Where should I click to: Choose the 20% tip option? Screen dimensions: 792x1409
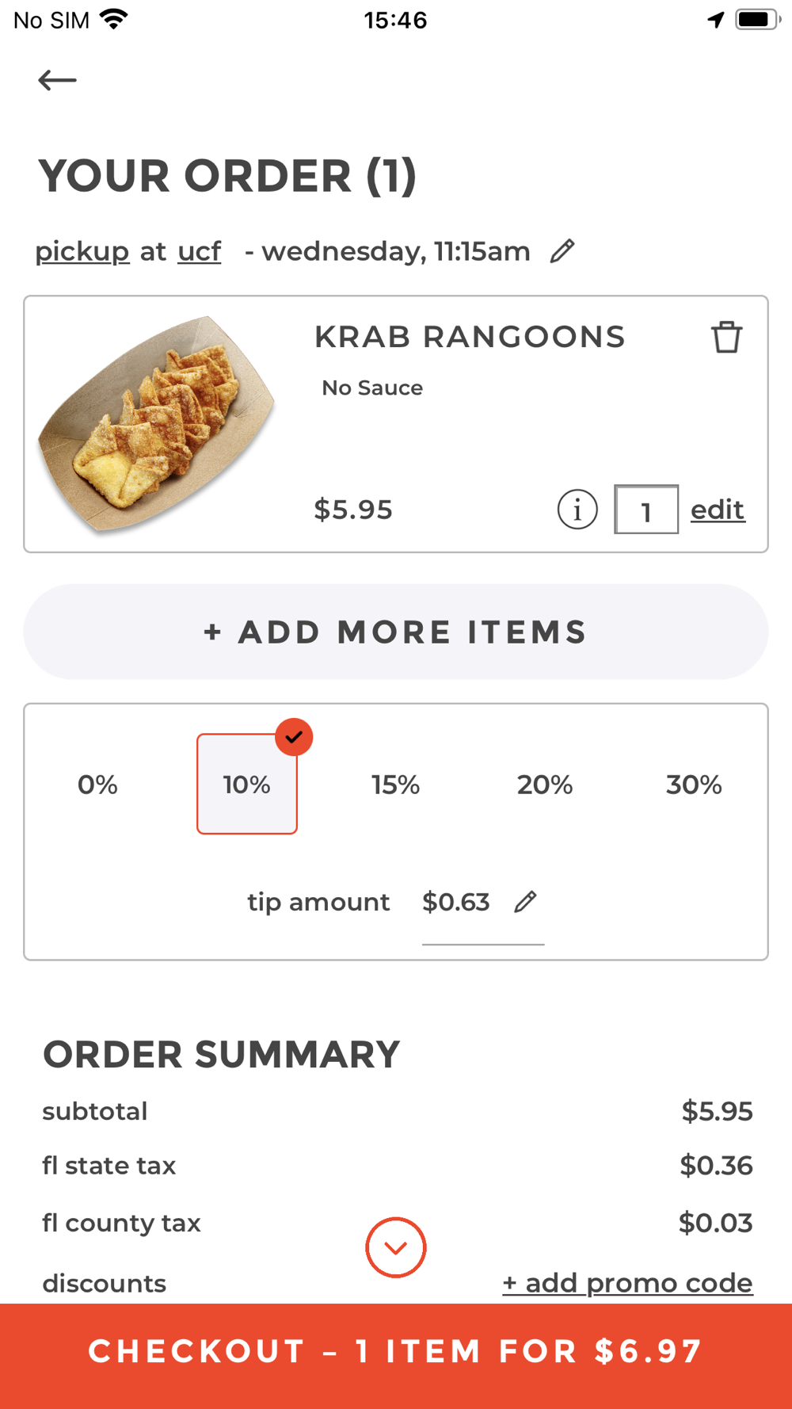(545, 785)
